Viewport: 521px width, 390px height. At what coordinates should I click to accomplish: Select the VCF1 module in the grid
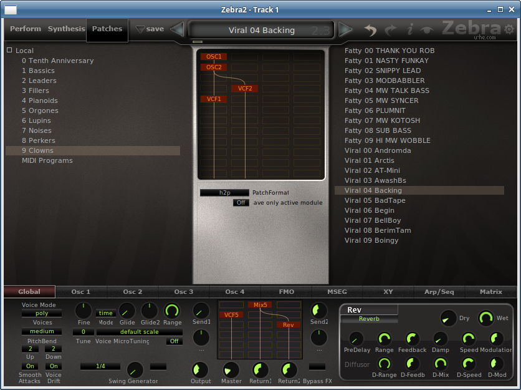(214, 99)
